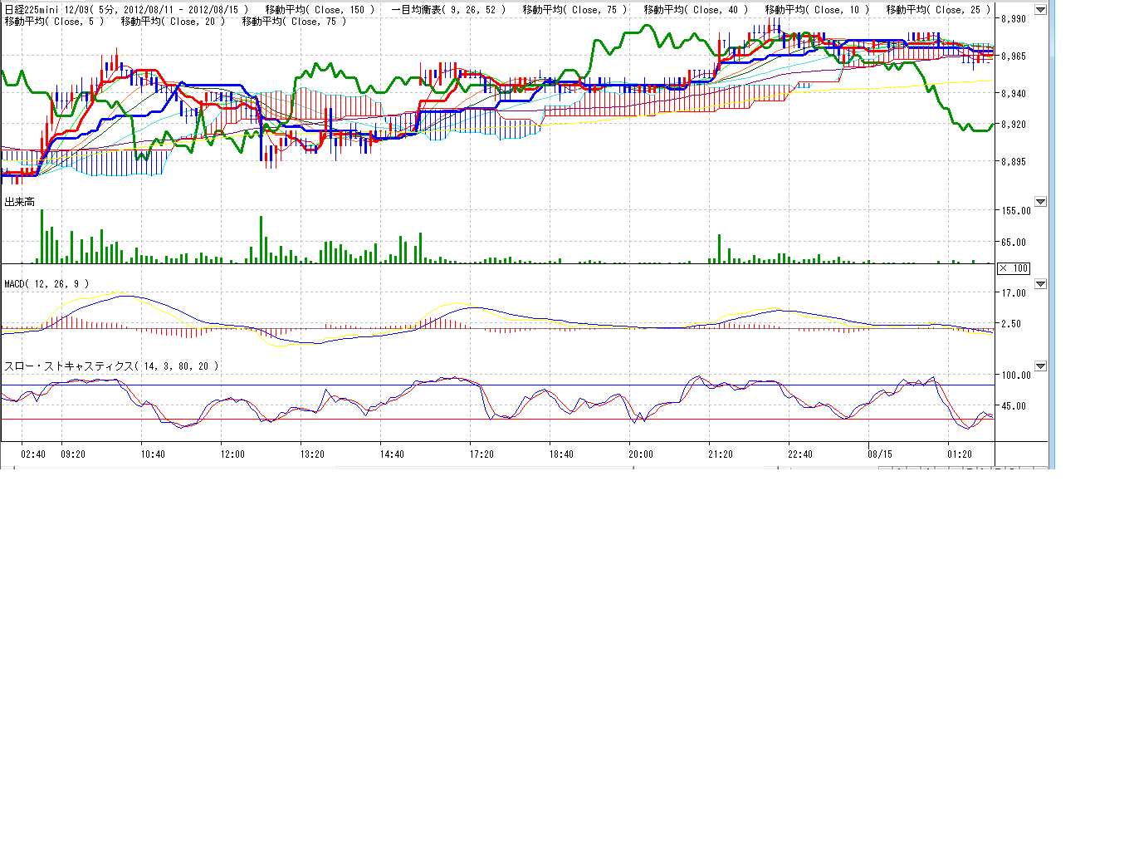Open the slow stochastics panel dropdown arrow
This screenshot has height=859, width=1134.
pyautogui.click(x=1040, y=366)
